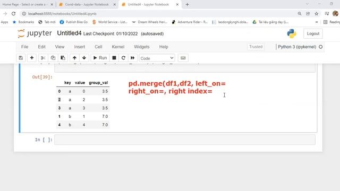Run the selected cell
Viewport: 340px width, 191px height.
point(100,58)
